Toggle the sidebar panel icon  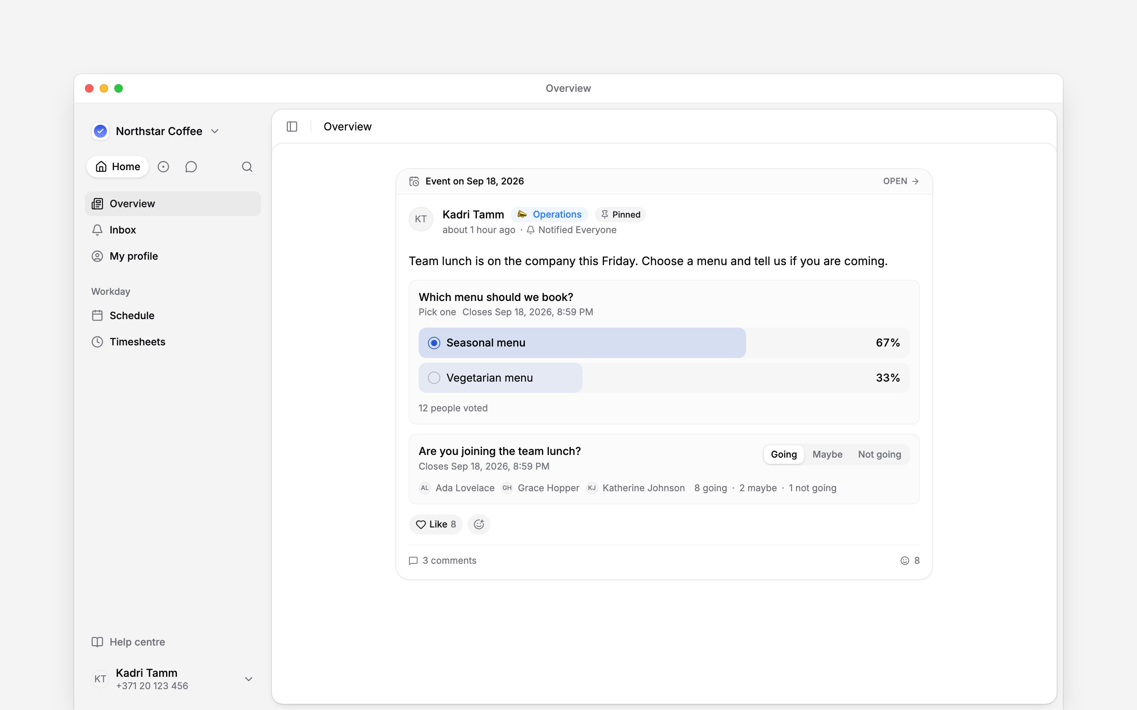pos(292,127)
